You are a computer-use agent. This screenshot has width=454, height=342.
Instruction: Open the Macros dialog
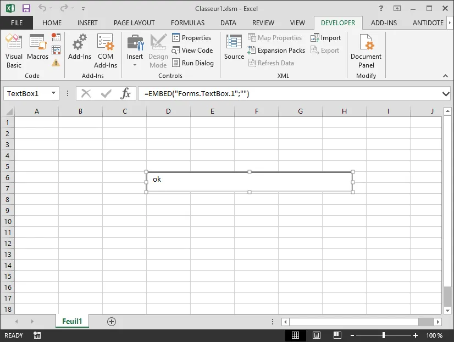coord(37,47)
